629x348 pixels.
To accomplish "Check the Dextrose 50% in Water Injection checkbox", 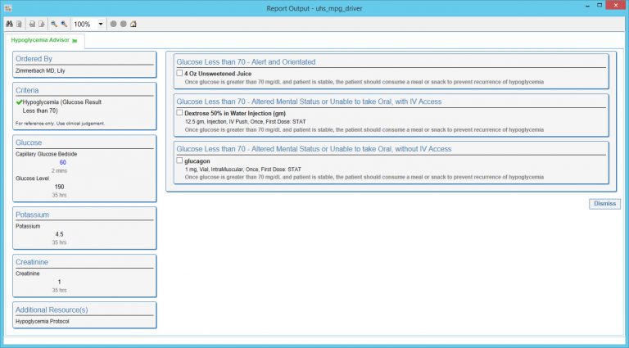I will pyautogui.click(x=179, y=113).
